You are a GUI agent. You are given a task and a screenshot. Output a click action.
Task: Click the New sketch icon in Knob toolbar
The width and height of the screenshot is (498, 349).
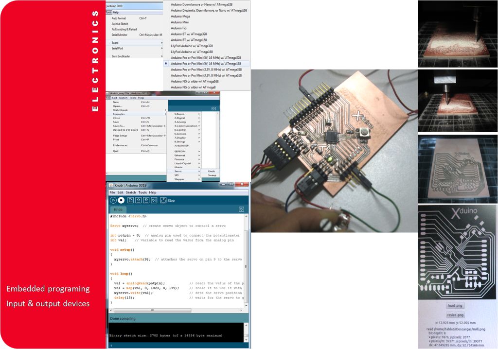tap(130, 200)
